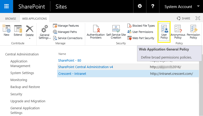
Task: Select the SharePoint - 80 web application
Action: [70, 60]
